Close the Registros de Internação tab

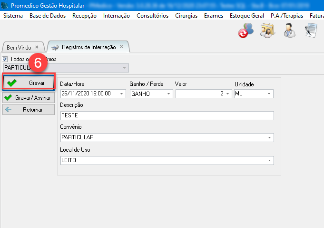click(121, 47)
